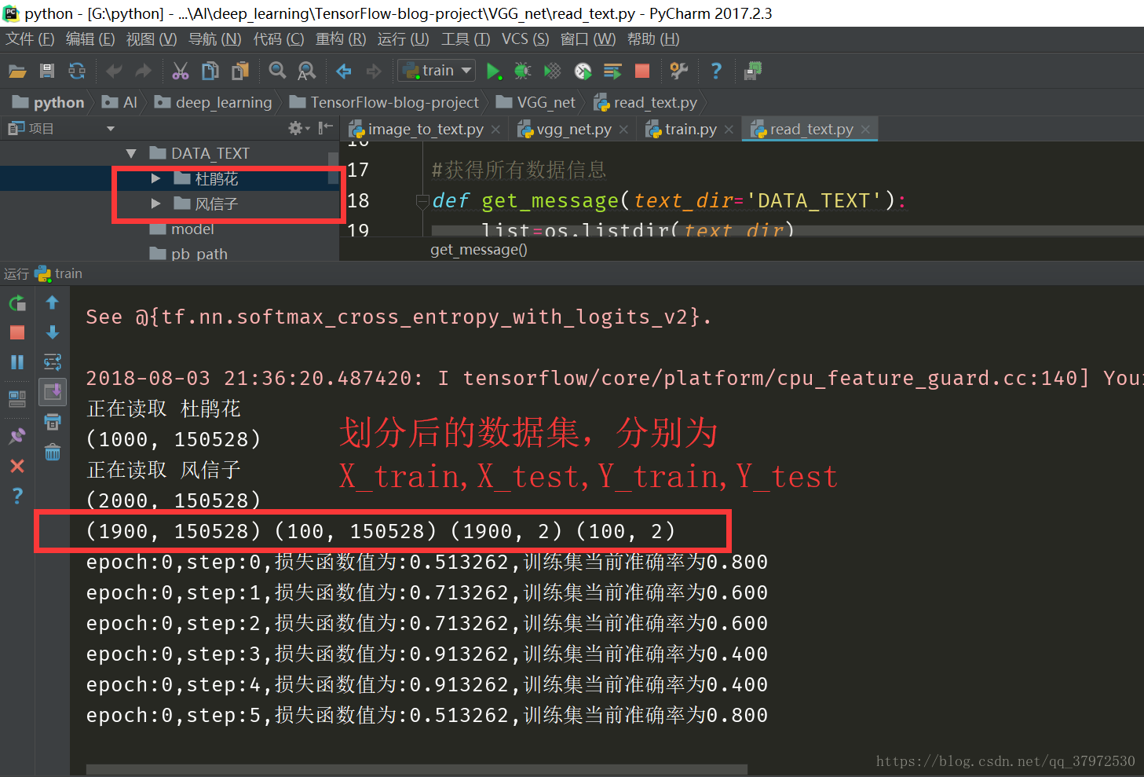The height and width of the screenshot is (777, 1144).
Task: Click the Redo arrow icon
Action: [x=143, y=71]
